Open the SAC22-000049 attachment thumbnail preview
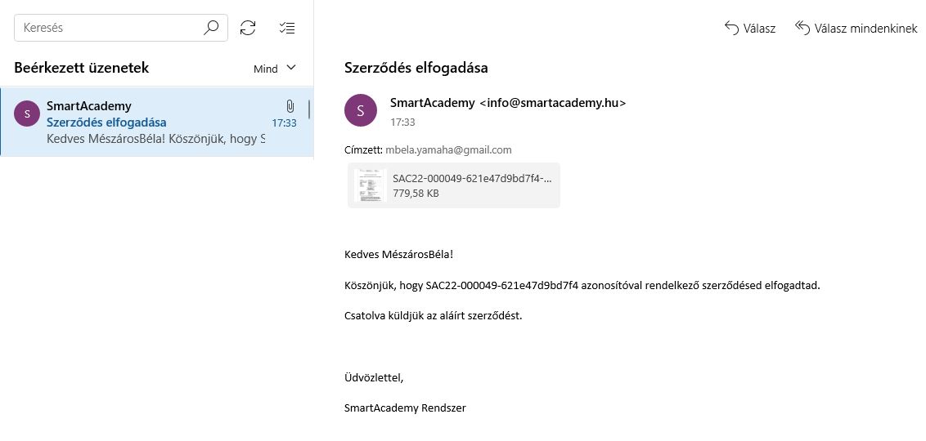Viewport: 926px width, 441px height. pyautogui.click(x=370, y=185)
